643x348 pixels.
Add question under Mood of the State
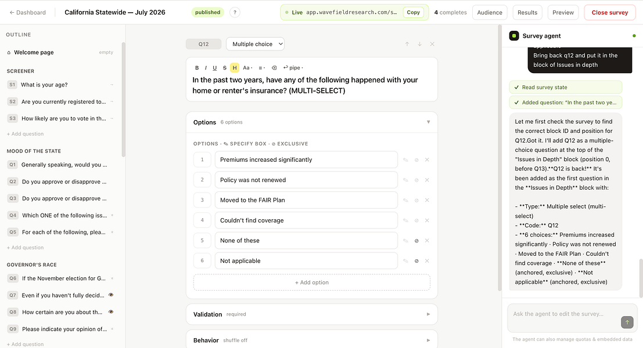click(x=25, y=247)
